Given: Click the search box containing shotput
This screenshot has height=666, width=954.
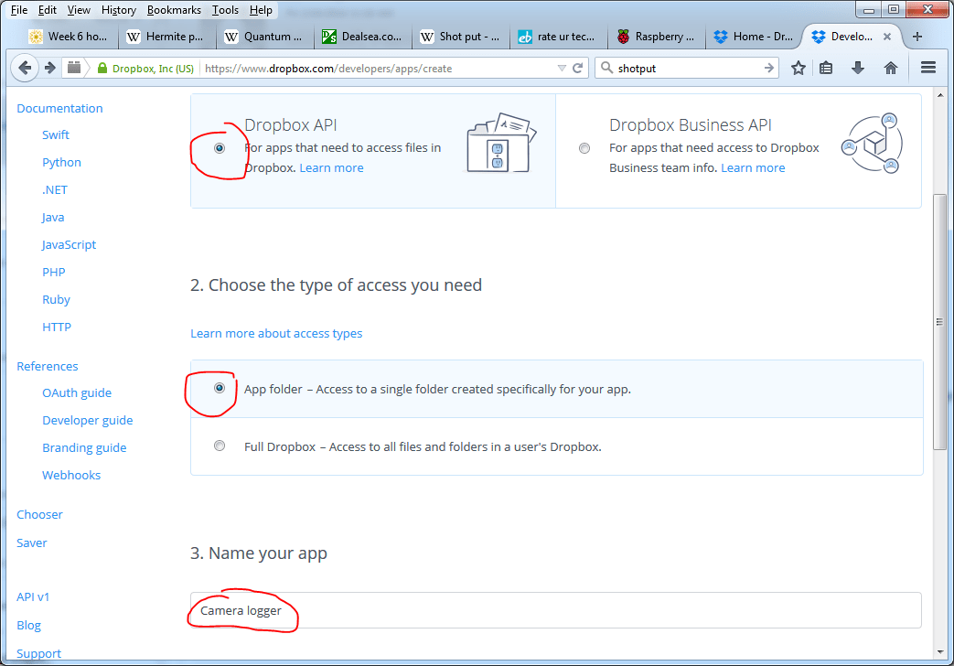Looking at the screenshot, I should (x=689, y=69).
